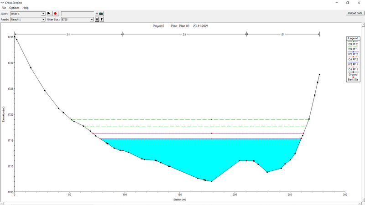This screenshot has height=205, width=365.
Task: Open the River dropdown list
Action: coord(43,14)
